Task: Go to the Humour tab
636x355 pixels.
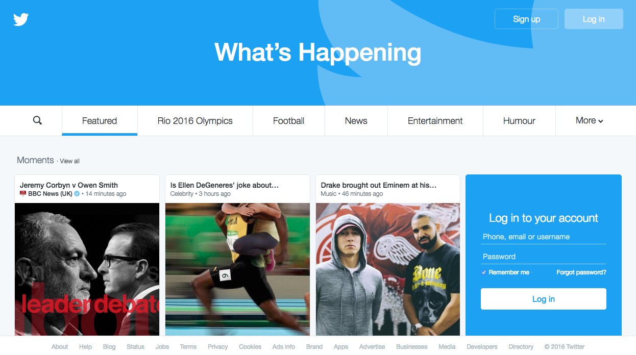Action: coord(519,121)
